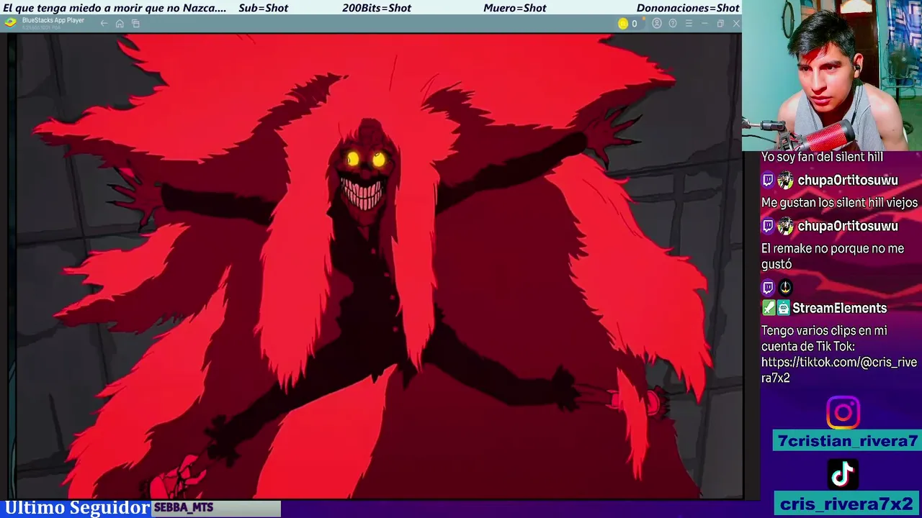Open the BlueStacks hamburger menu
922x518 pixels.
689,24
